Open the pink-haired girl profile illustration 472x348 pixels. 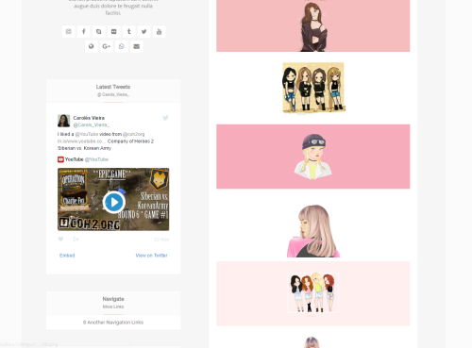(x=313, y=231)
